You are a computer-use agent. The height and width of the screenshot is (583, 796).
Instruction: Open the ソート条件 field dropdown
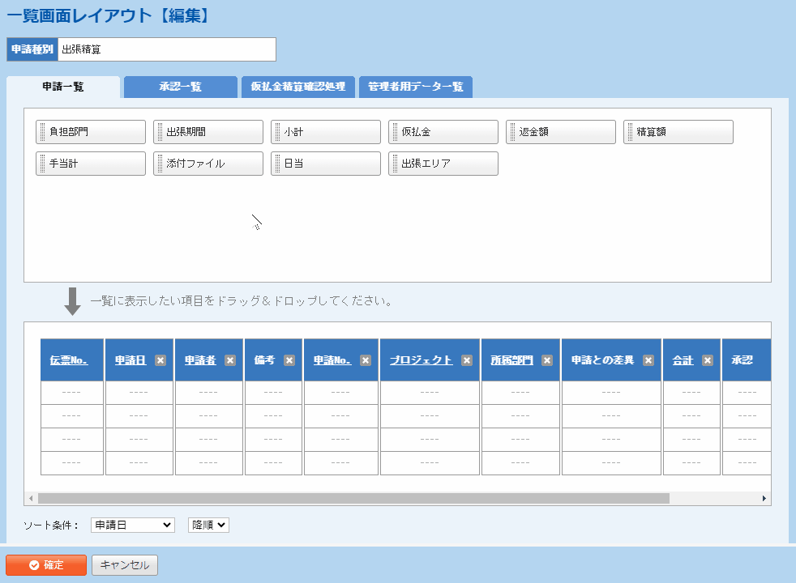[133, 525]
